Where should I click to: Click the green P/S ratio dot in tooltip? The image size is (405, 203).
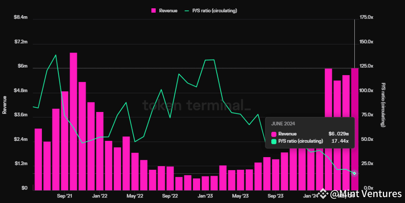click(x=274, y=141)
